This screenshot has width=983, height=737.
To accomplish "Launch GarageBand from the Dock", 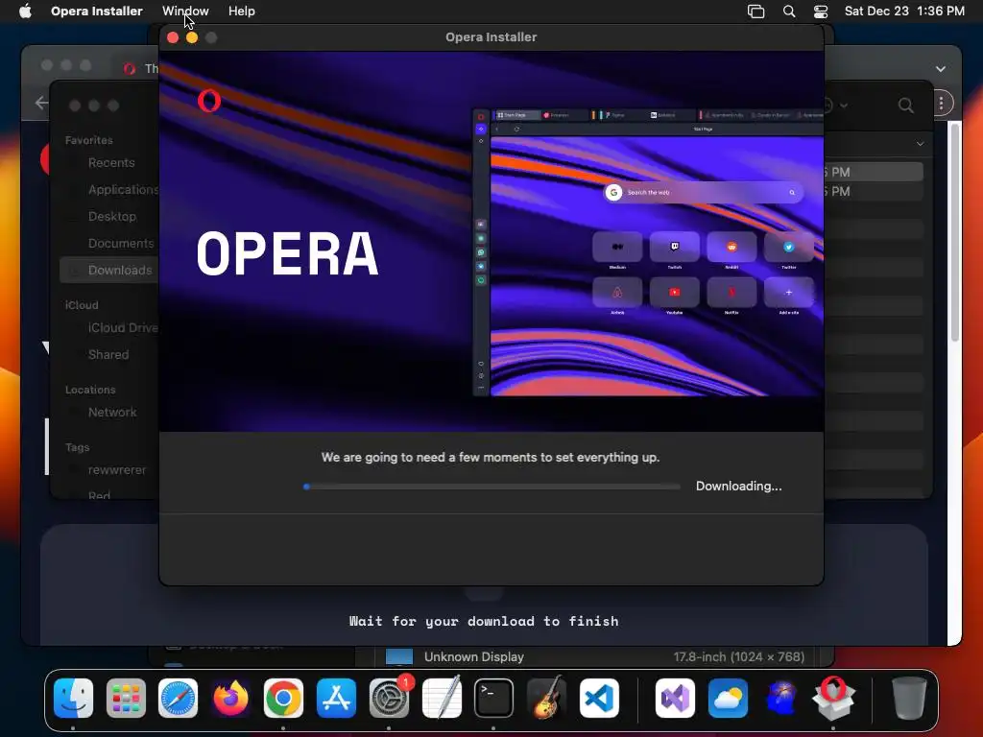I will click(x=546, y=698).
